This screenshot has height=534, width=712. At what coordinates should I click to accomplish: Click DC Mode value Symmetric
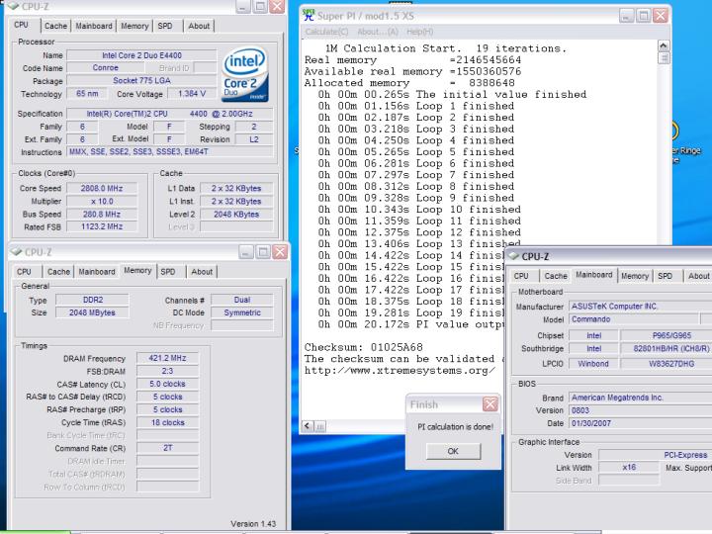[242, 312]
